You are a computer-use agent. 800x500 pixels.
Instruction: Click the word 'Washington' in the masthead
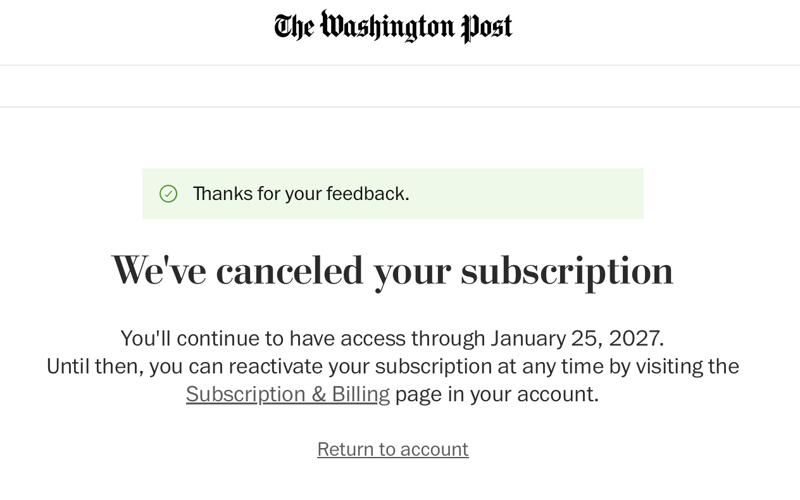(x=387, y=27)
